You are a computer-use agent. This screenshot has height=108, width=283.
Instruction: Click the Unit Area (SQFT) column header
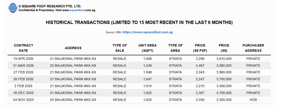pos(148,48)
